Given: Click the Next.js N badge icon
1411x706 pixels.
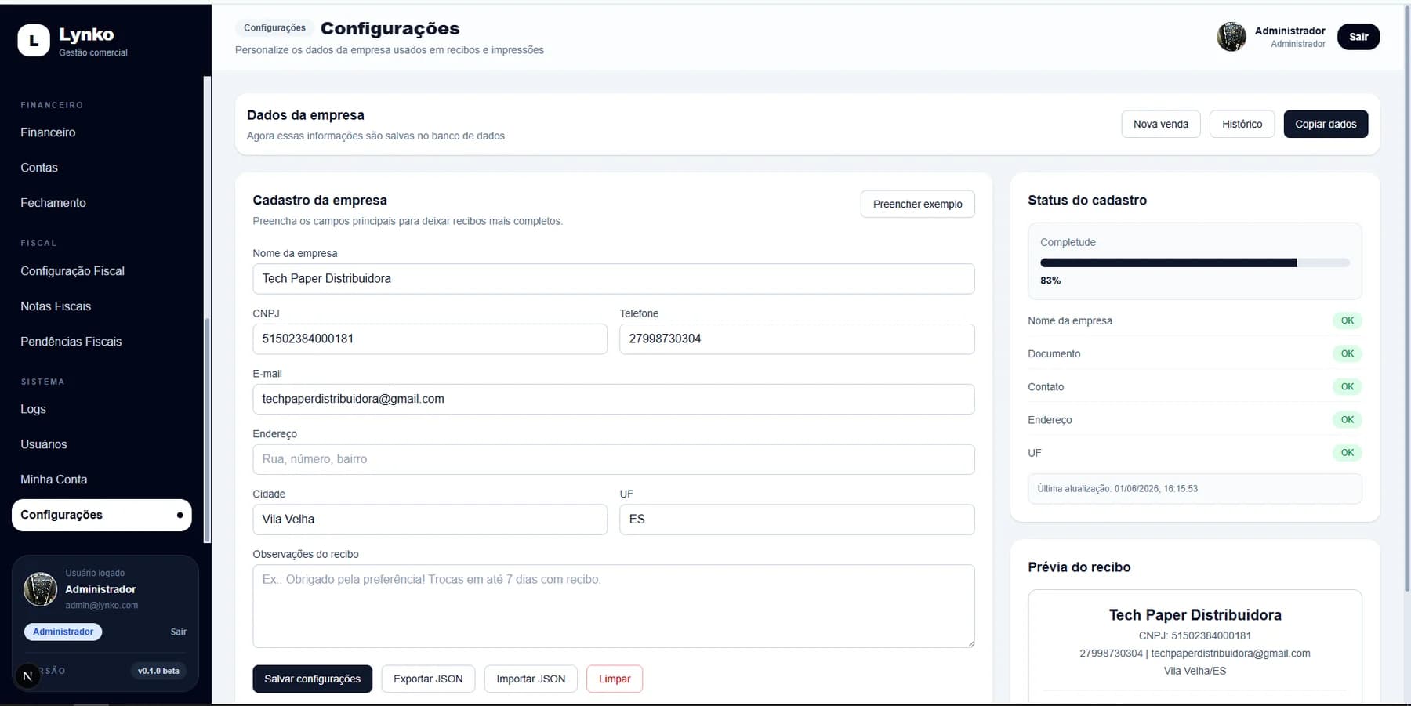Looking at the screenshot, I should click(x=27, y=675).
